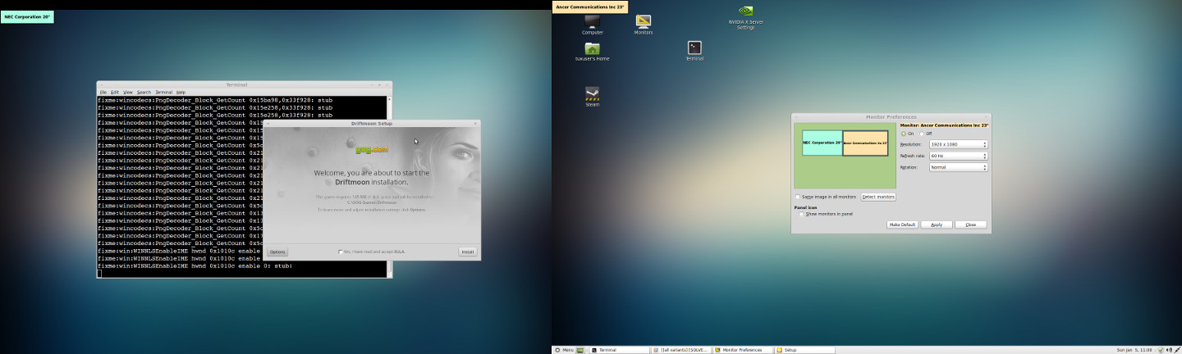The width and height of the screenshot is (1182, 354).
Task: Open the Terminal Search menu
Action: coord(144,92)
